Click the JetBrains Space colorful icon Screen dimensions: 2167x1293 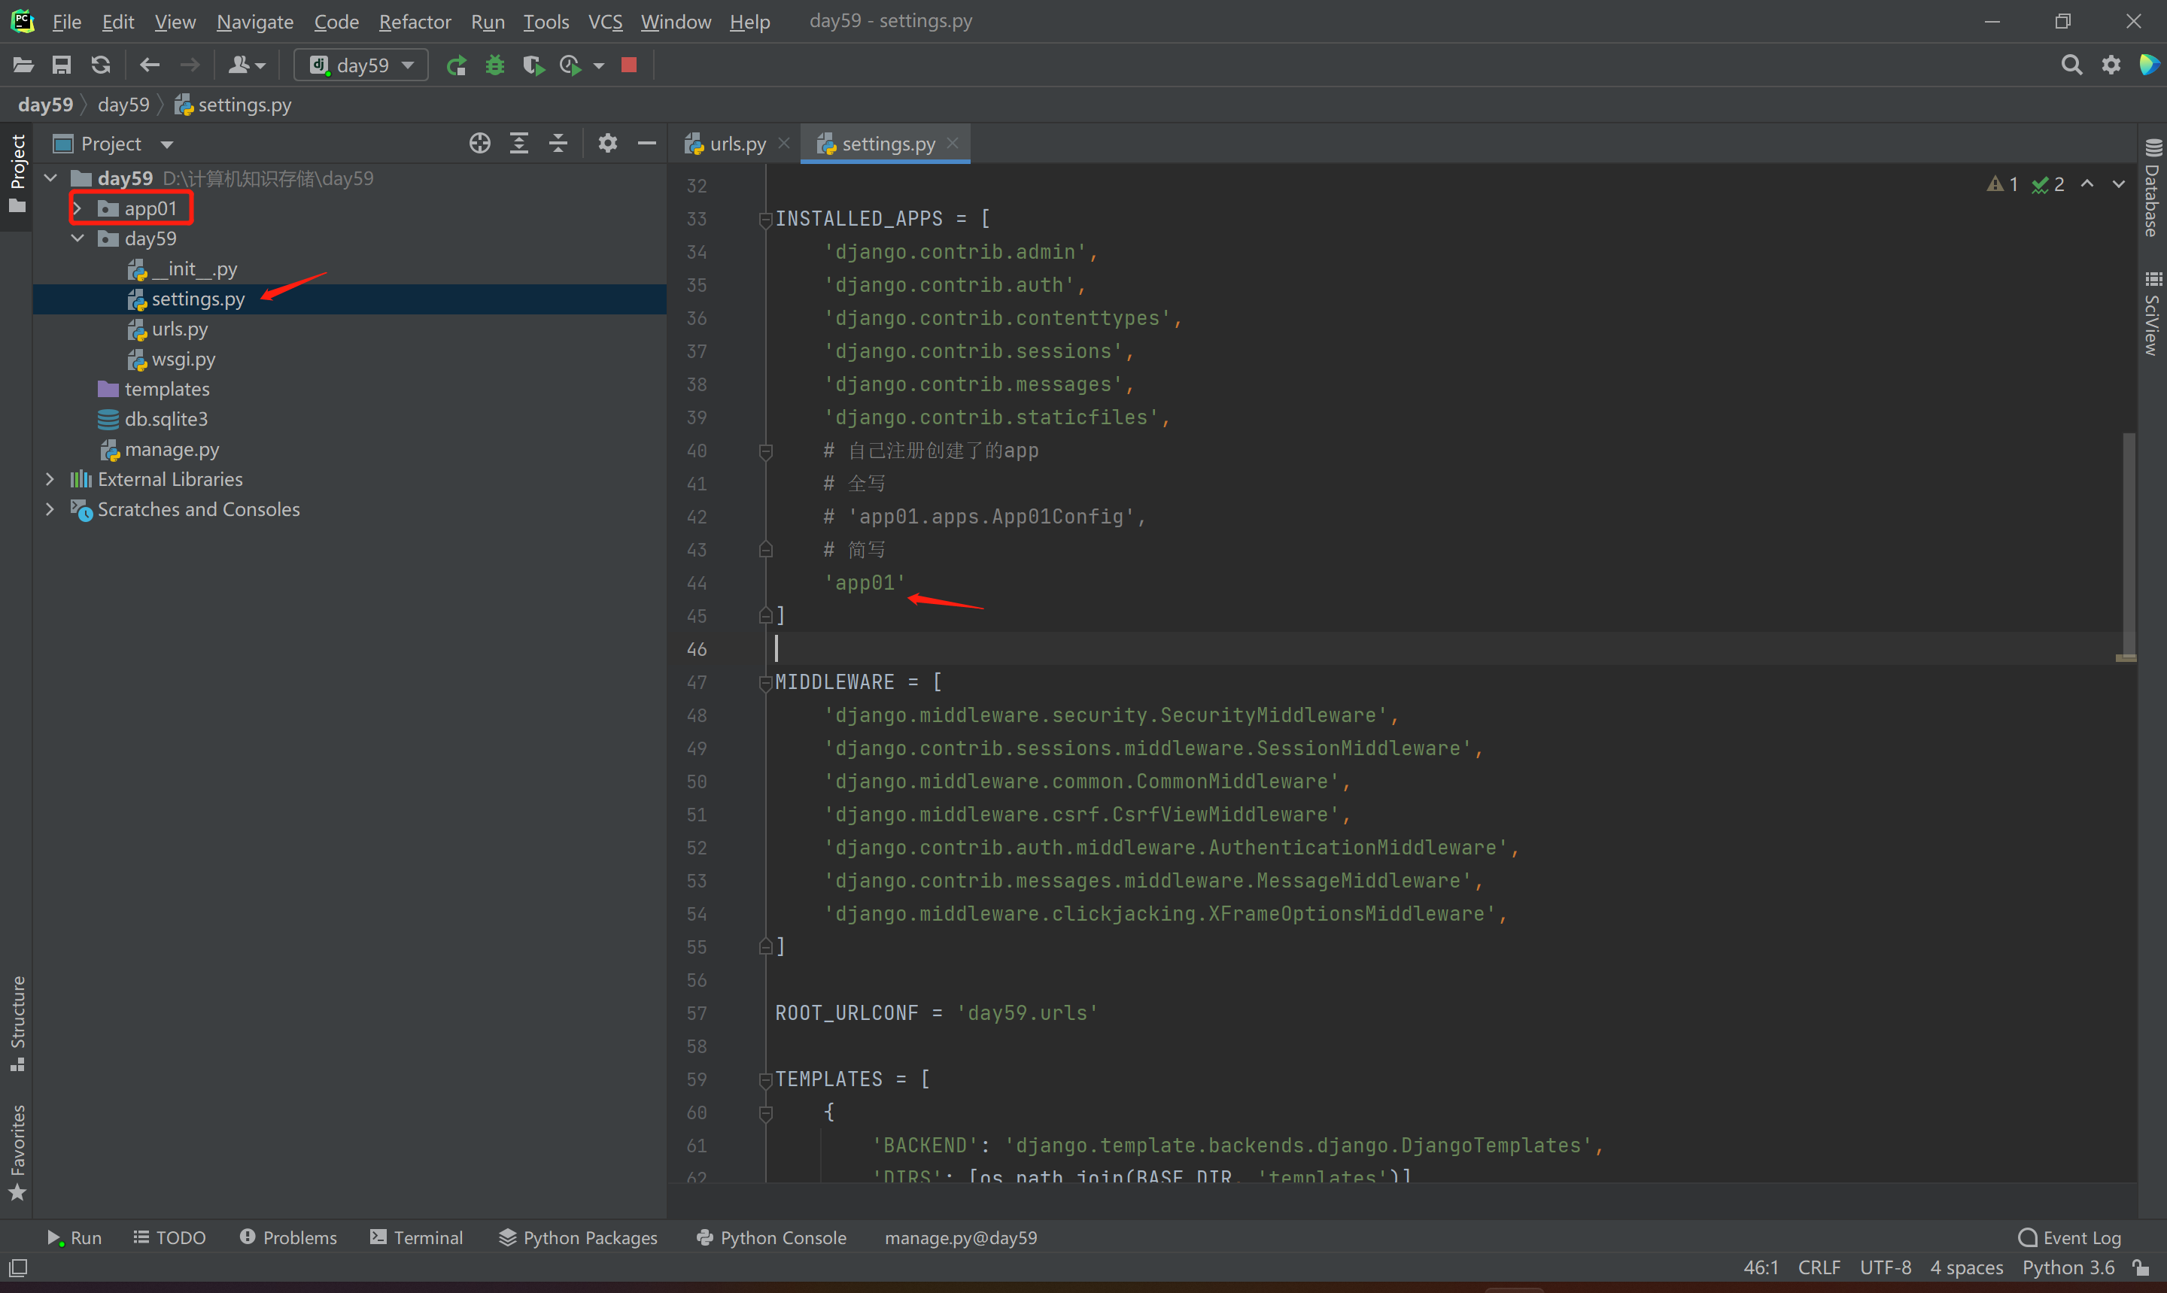[2149, 65]
